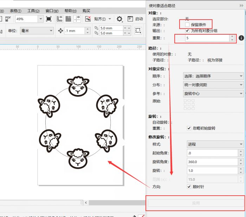
Task: Collapse docker with double-arrow icon
Action: 241,6
